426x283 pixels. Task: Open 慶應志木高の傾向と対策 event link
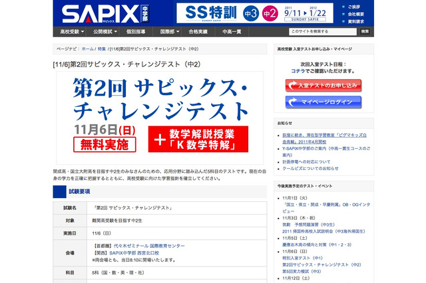tap(317, 244)
